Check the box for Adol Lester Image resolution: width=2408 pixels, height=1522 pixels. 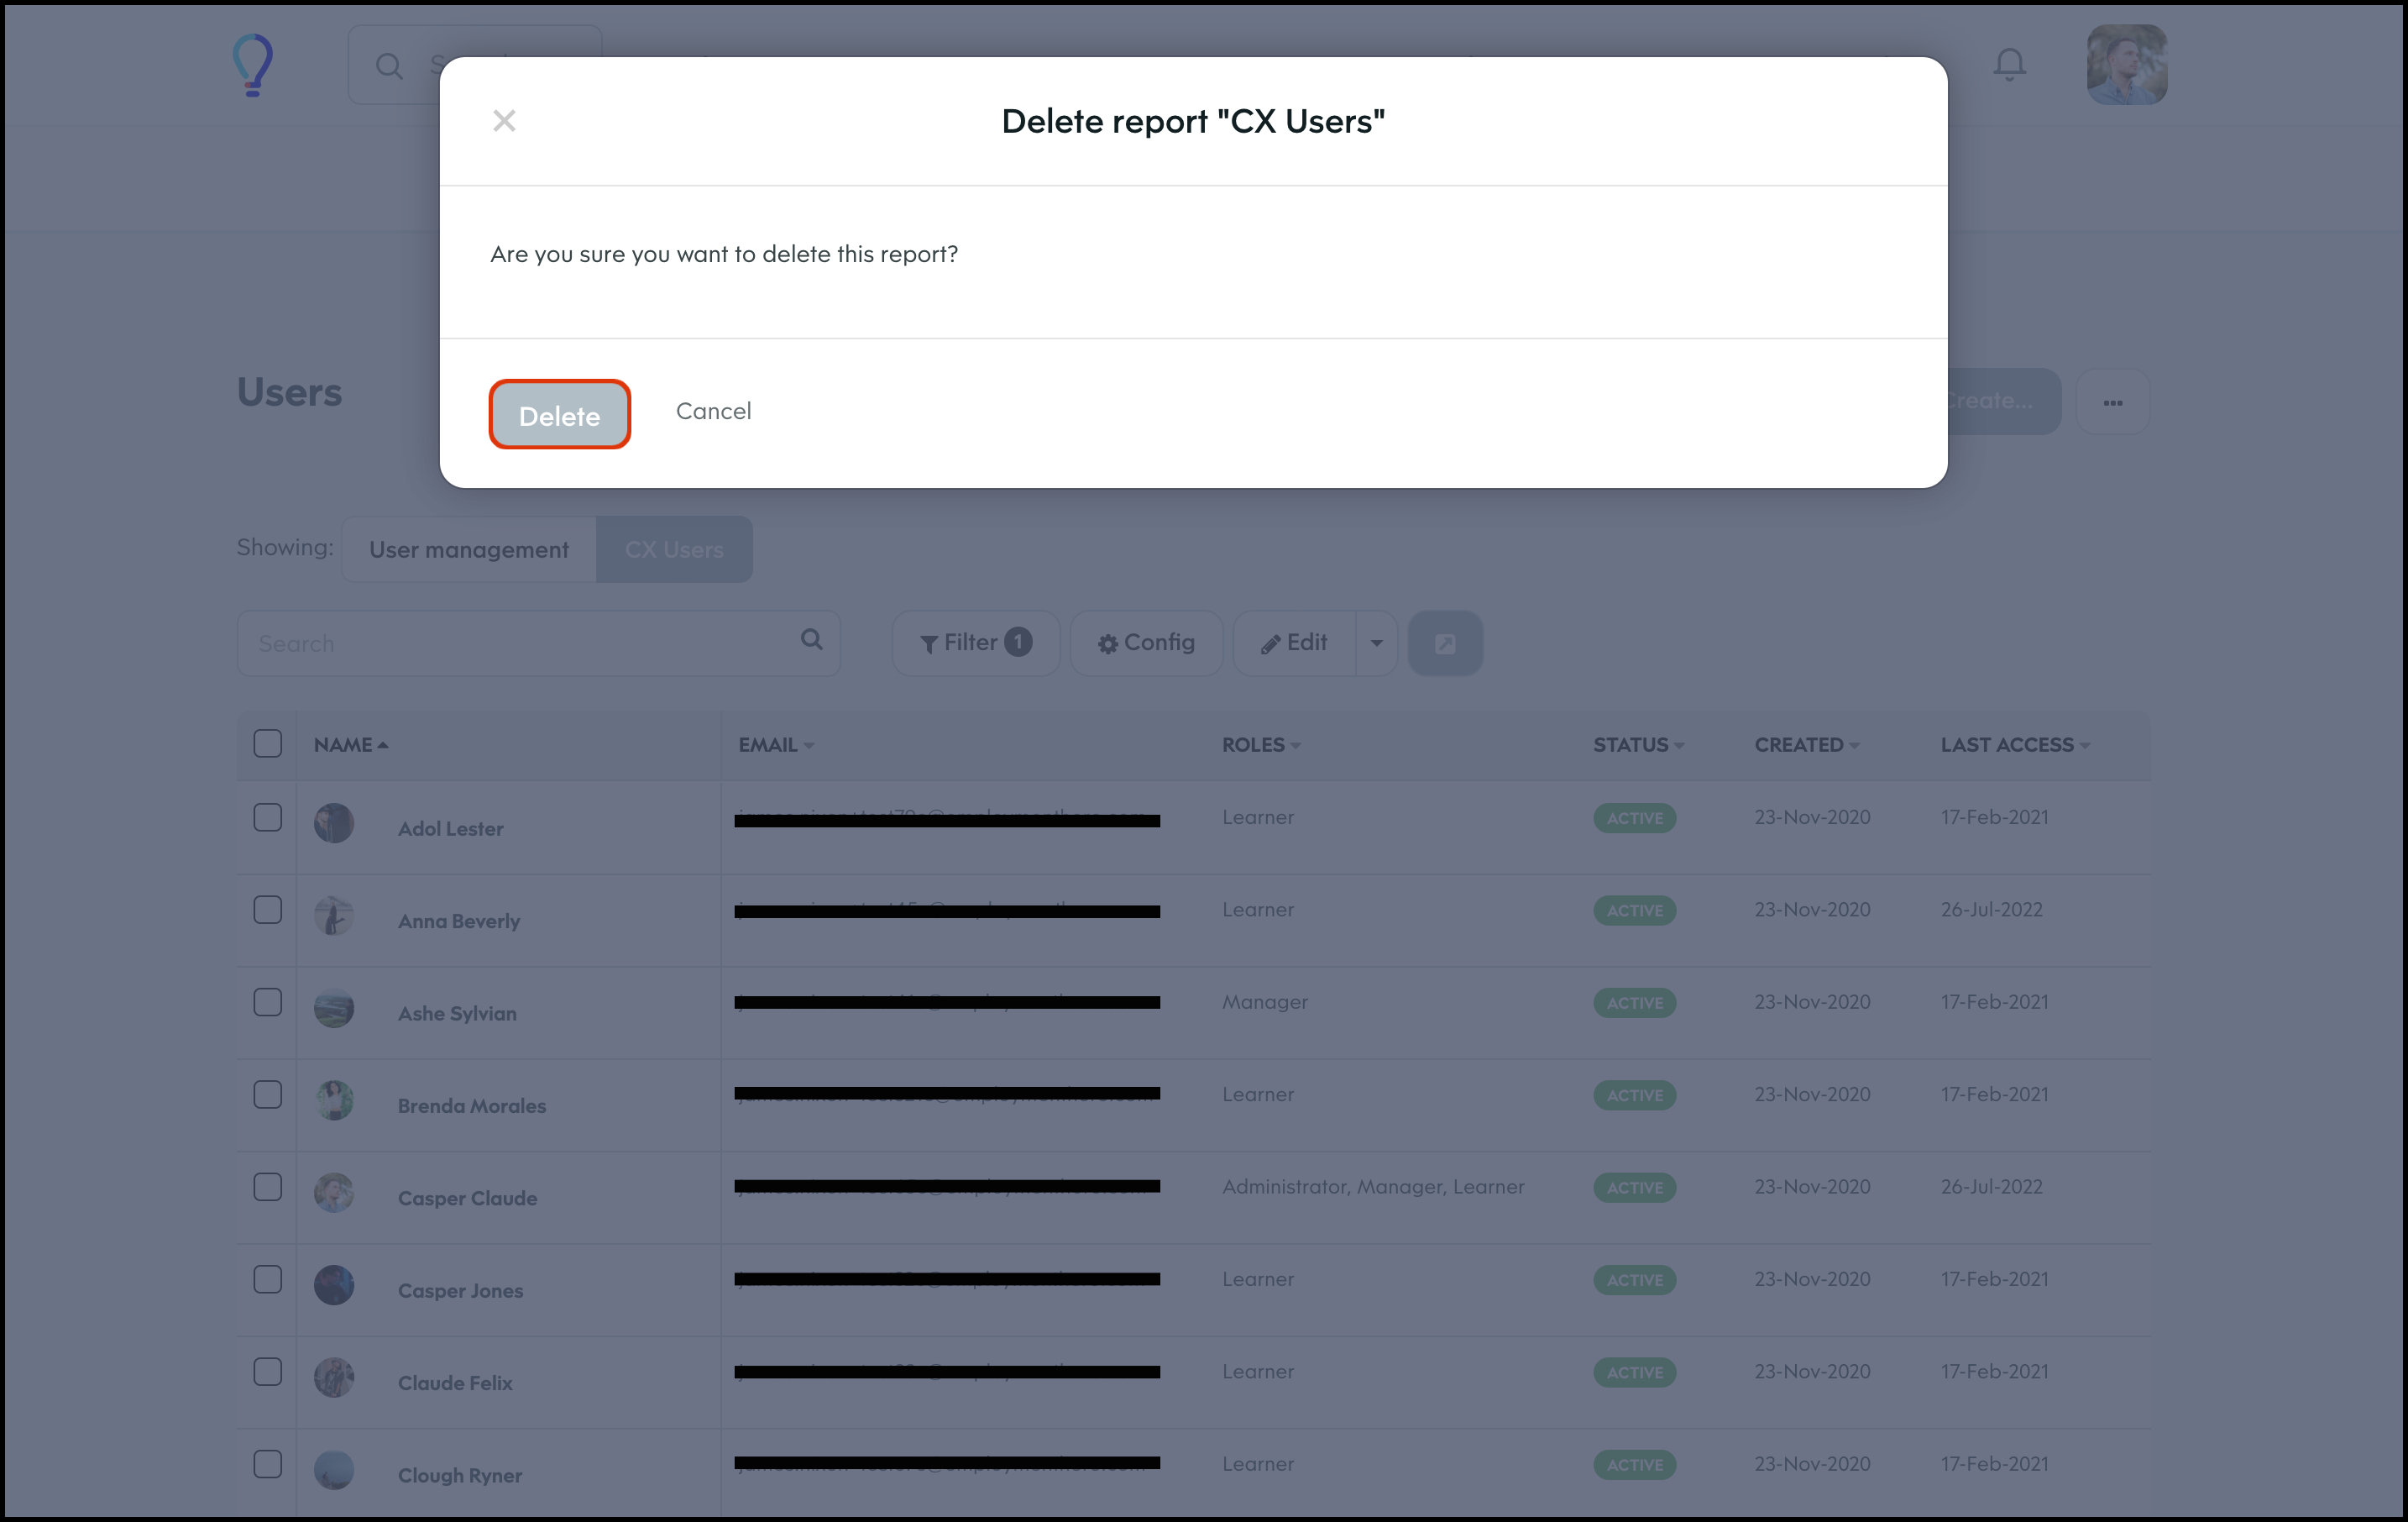coord(267,817)
